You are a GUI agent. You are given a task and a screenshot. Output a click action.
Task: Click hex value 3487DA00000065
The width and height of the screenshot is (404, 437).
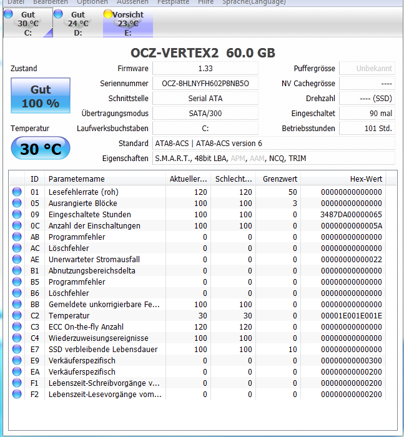pos(351,215)
